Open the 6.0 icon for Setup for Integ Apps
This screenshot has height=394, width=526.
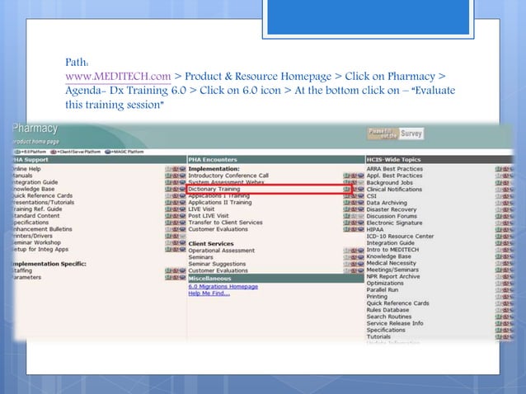(x=168, y=250)
